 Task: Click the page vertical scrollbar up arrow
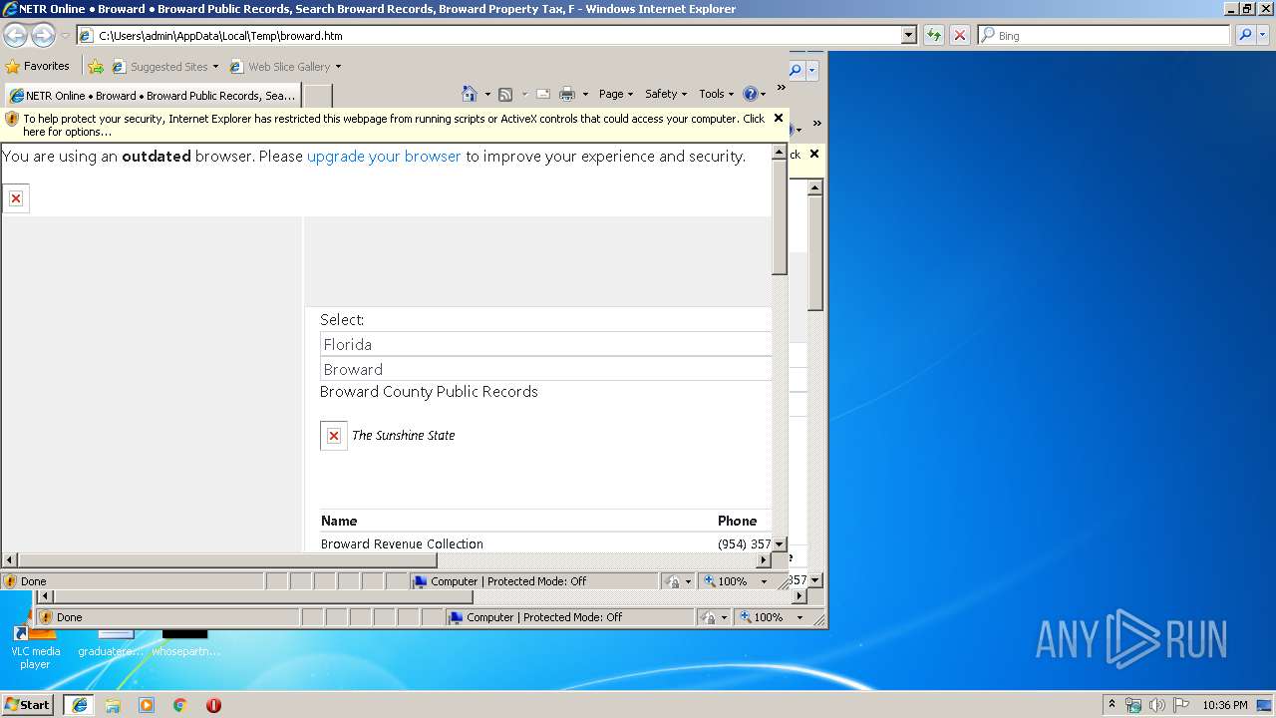780,153
